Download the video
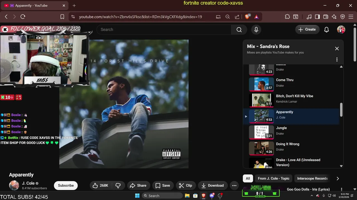Viewport: 357px width, 200px height. tap(213, 186)
